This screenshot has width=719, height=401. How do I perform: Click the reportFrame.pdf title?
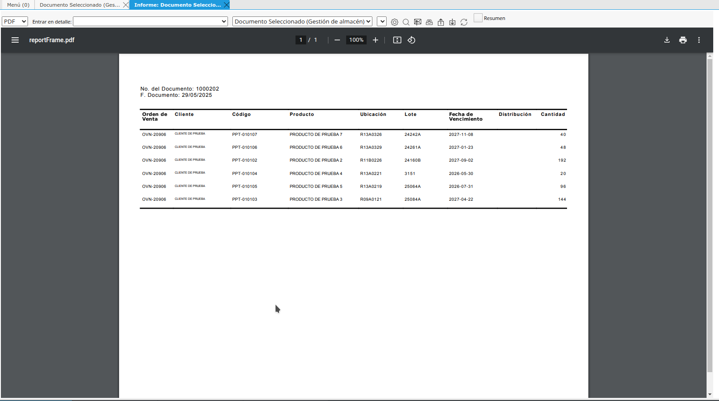[x=52, y=40]
